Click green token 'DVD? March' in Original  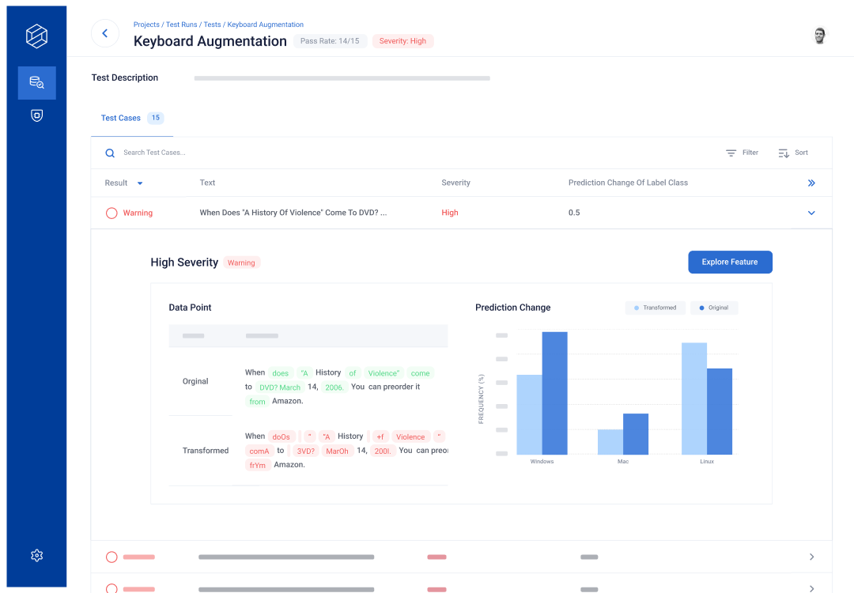click(280, 387)
